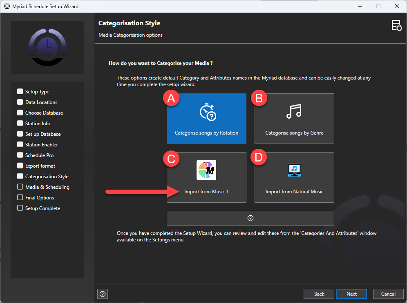The width and height of the screenshot is (407, 303).
Task: Click Media Categorisation options subtitle
Action: [131, 35]
